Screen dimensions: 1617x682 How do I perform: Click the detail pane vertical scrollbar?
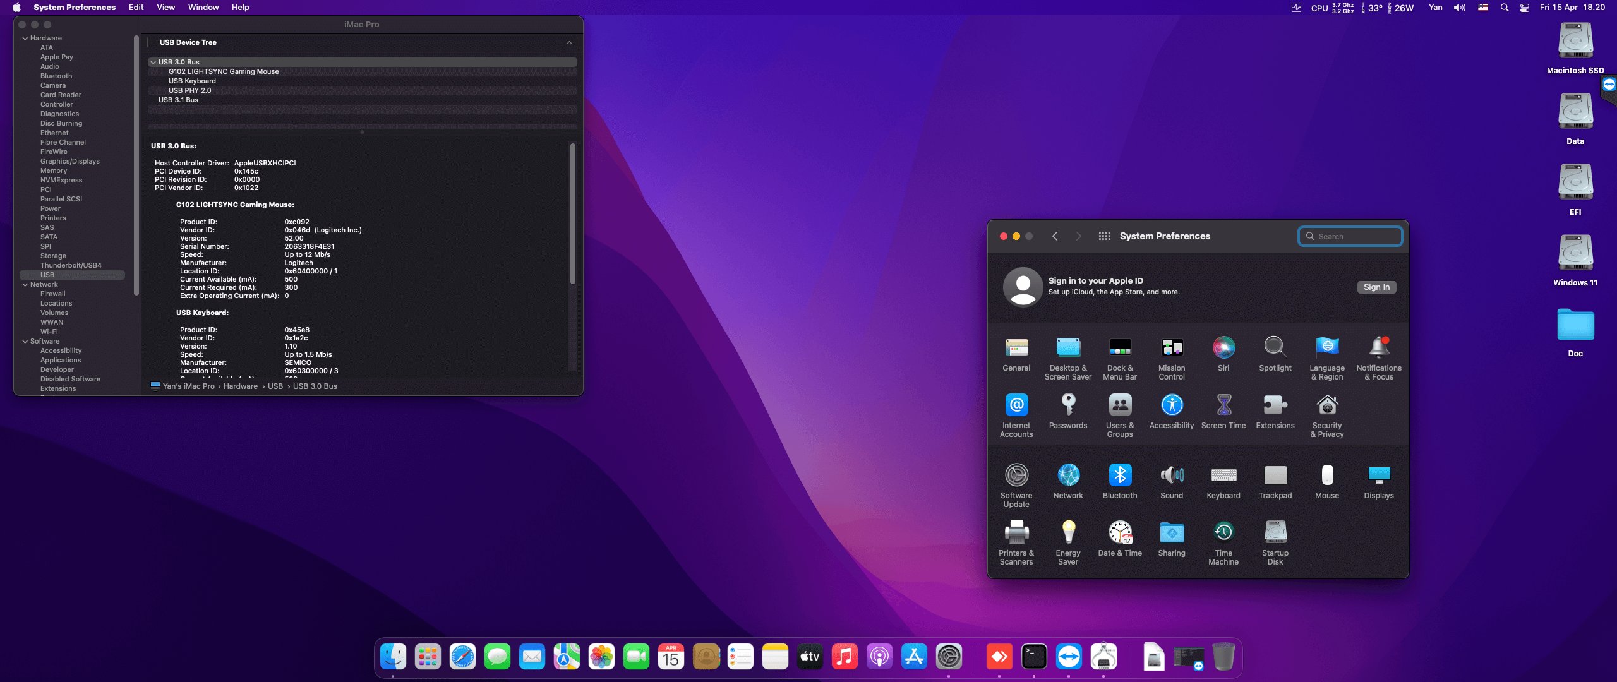pos(573,213)
